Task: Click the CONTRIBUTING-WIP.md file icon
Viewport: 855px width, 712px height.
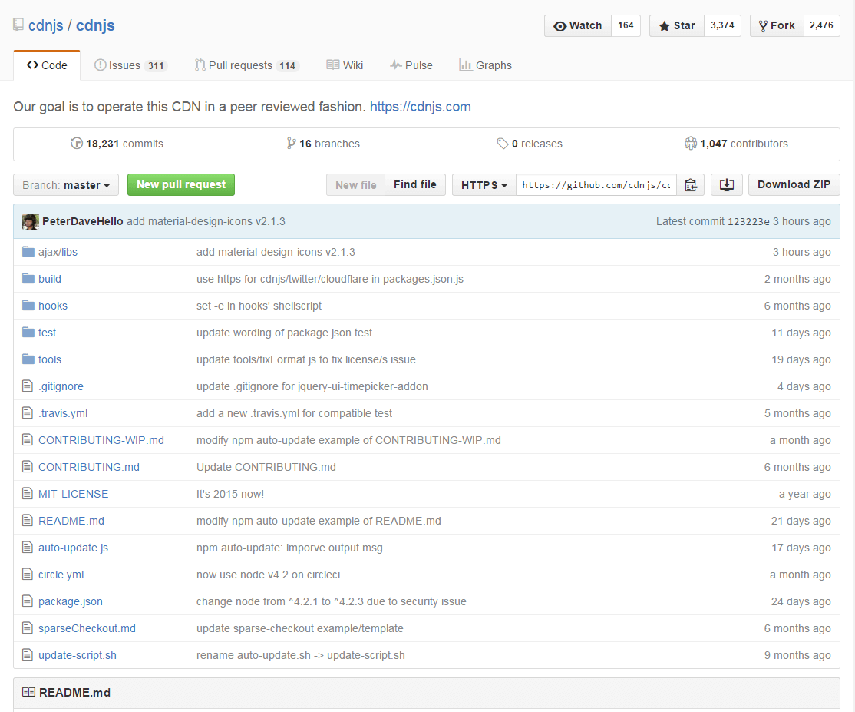Action: 28,440
